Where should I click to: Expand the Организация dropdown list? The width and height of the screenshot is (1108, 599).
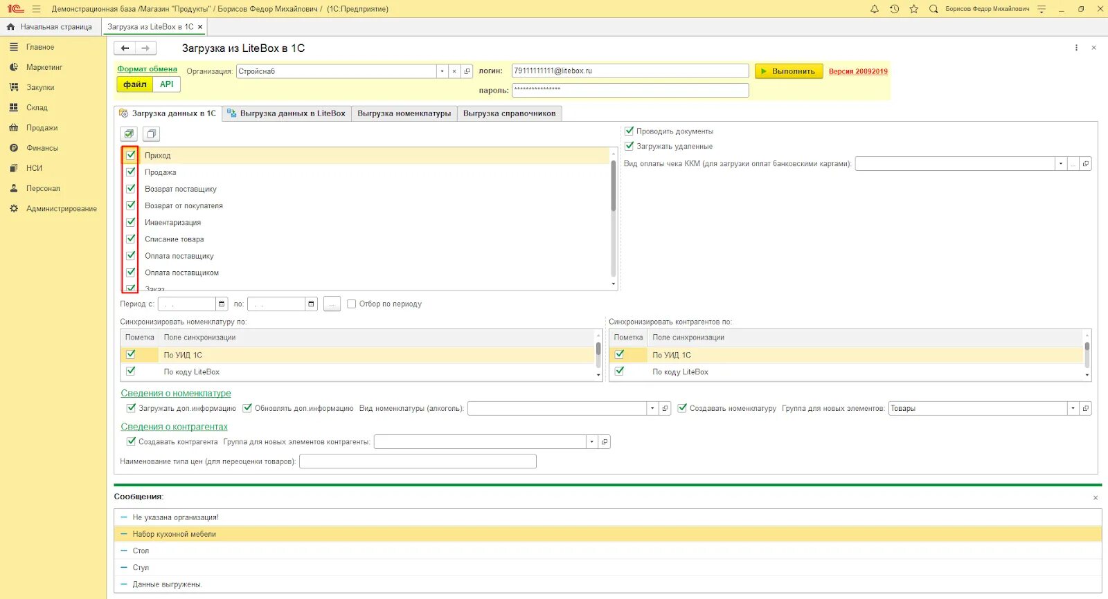click(442, 71)
